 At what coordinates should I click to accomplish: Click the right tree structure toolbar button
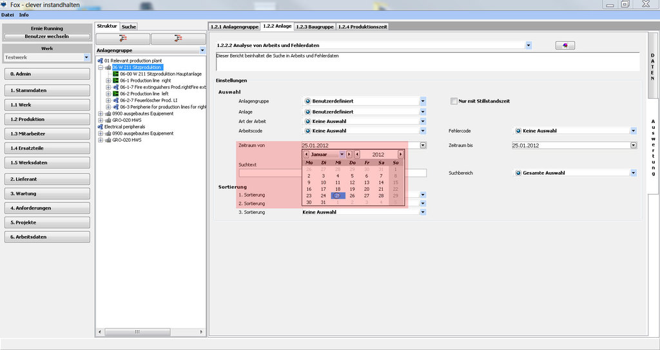[x=178, y=39]
